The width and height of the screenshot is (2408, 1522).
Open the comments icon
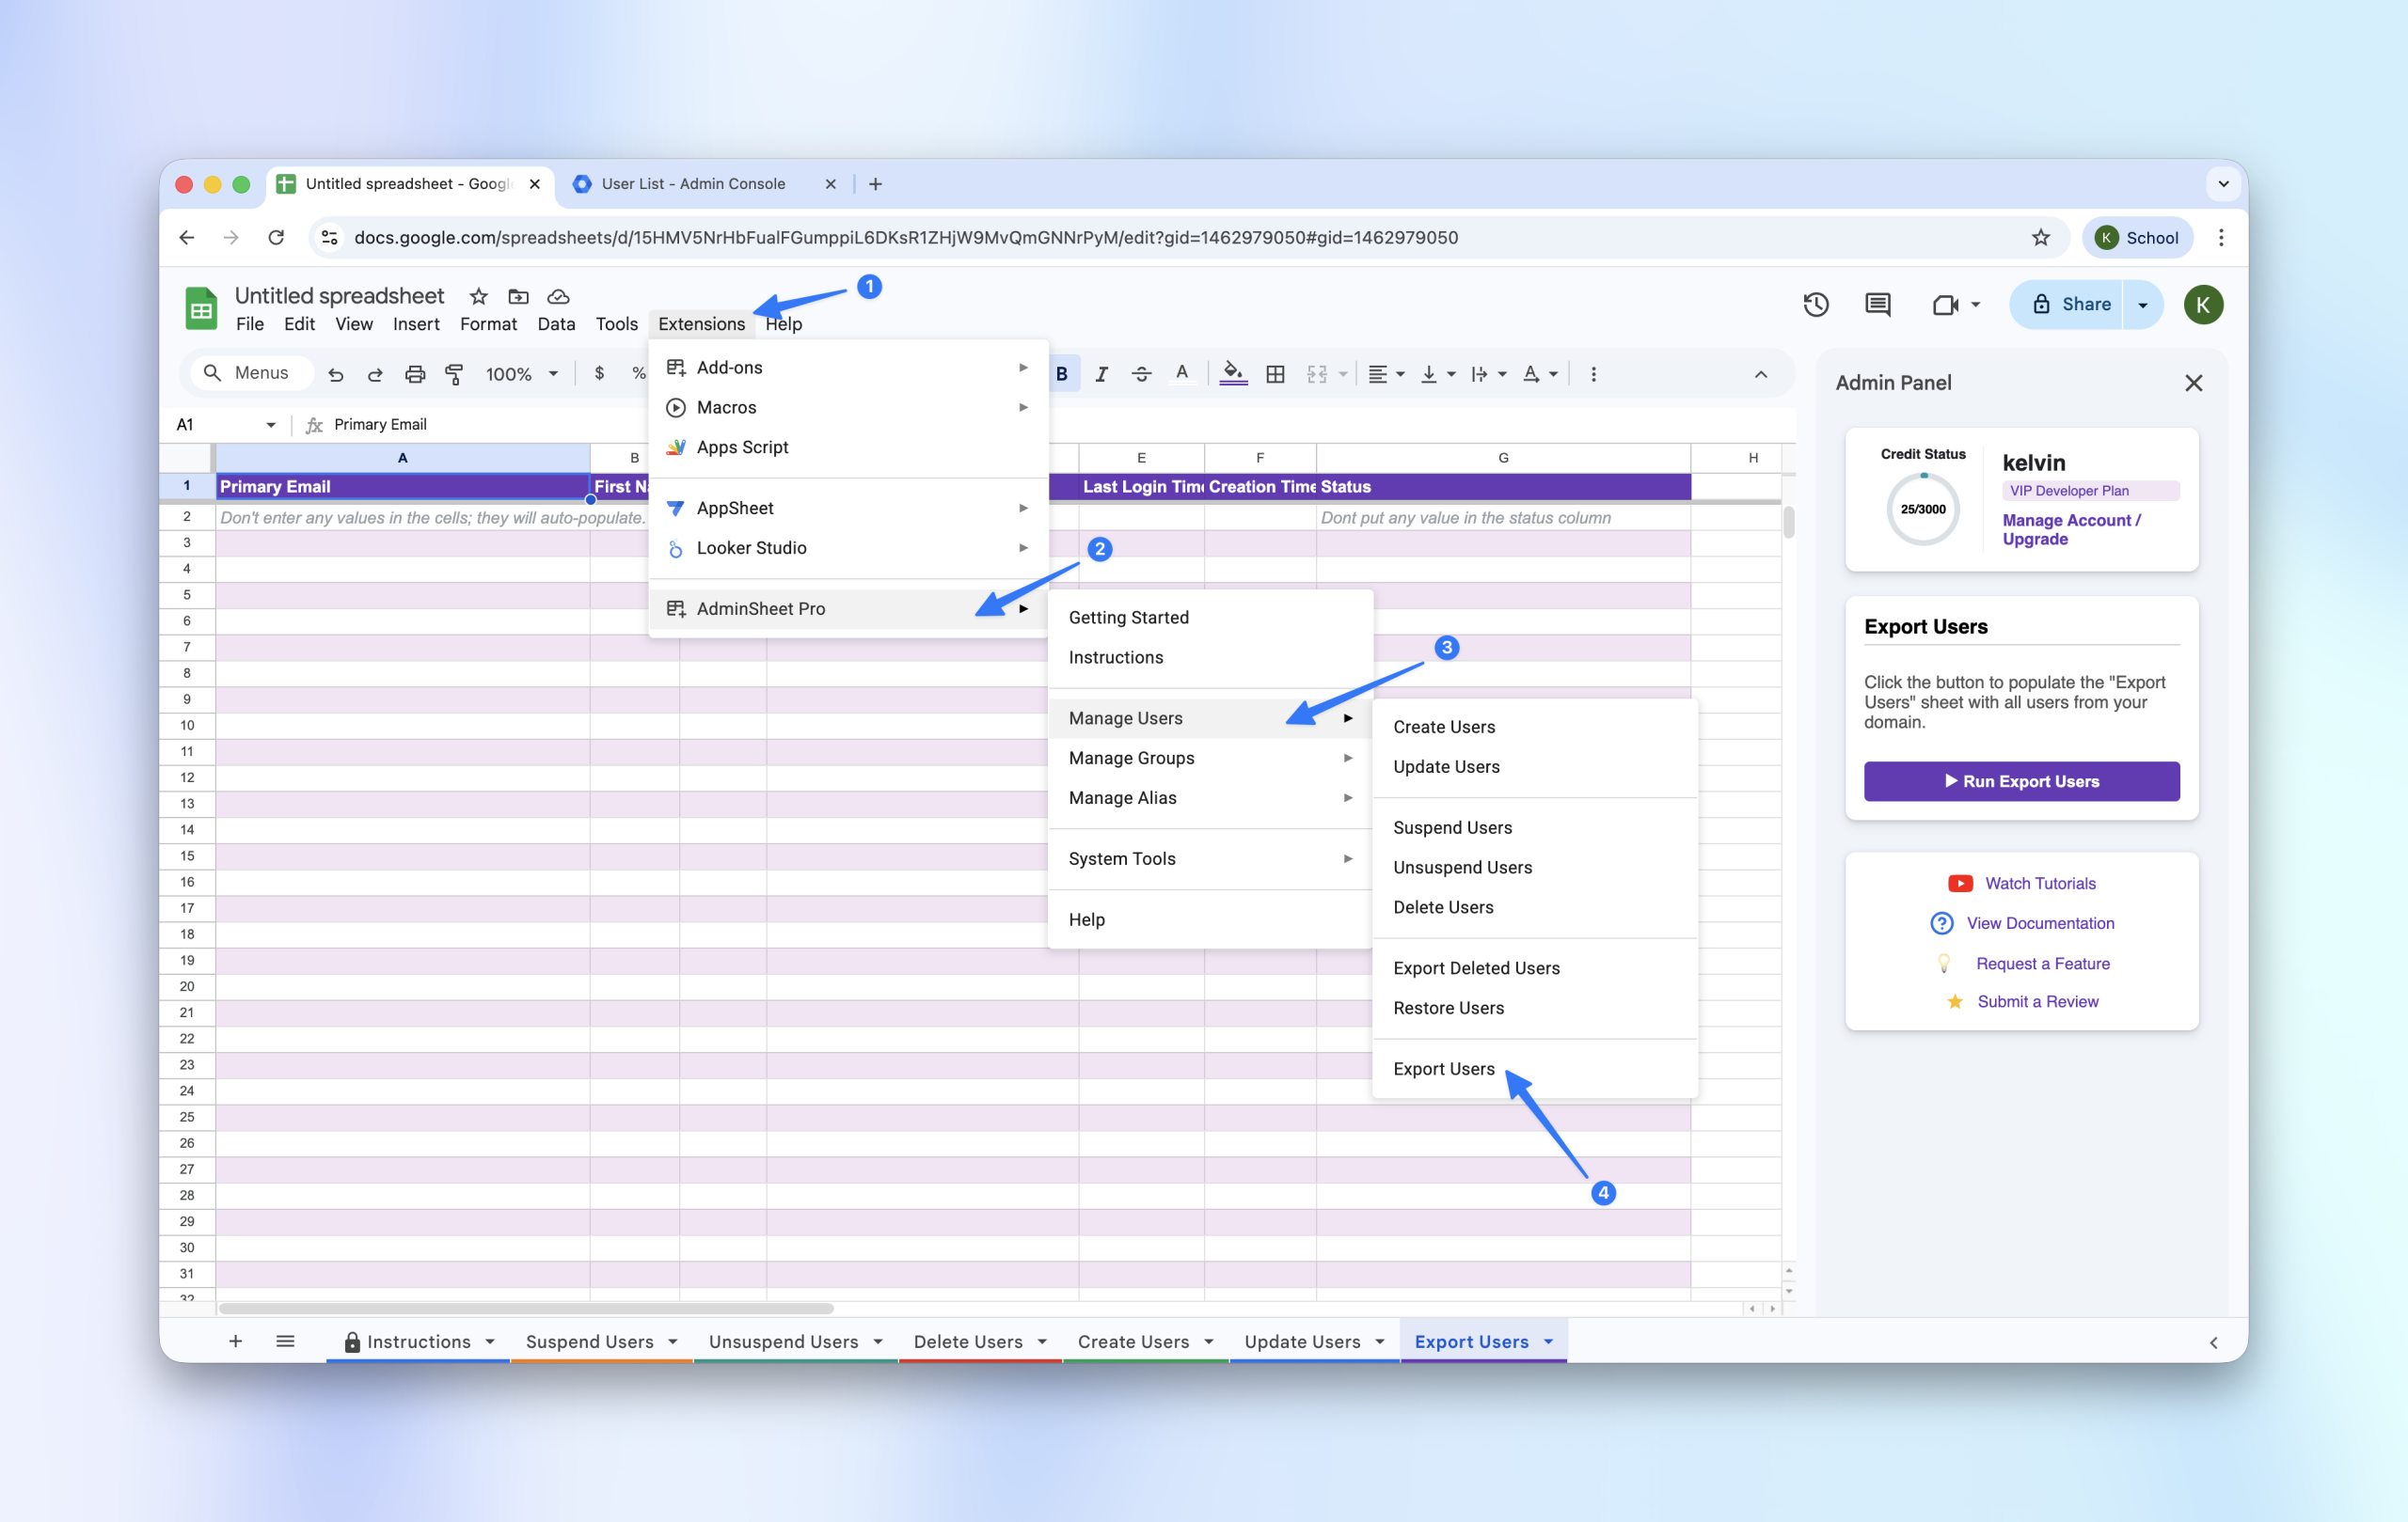(x=1877, y=305)
